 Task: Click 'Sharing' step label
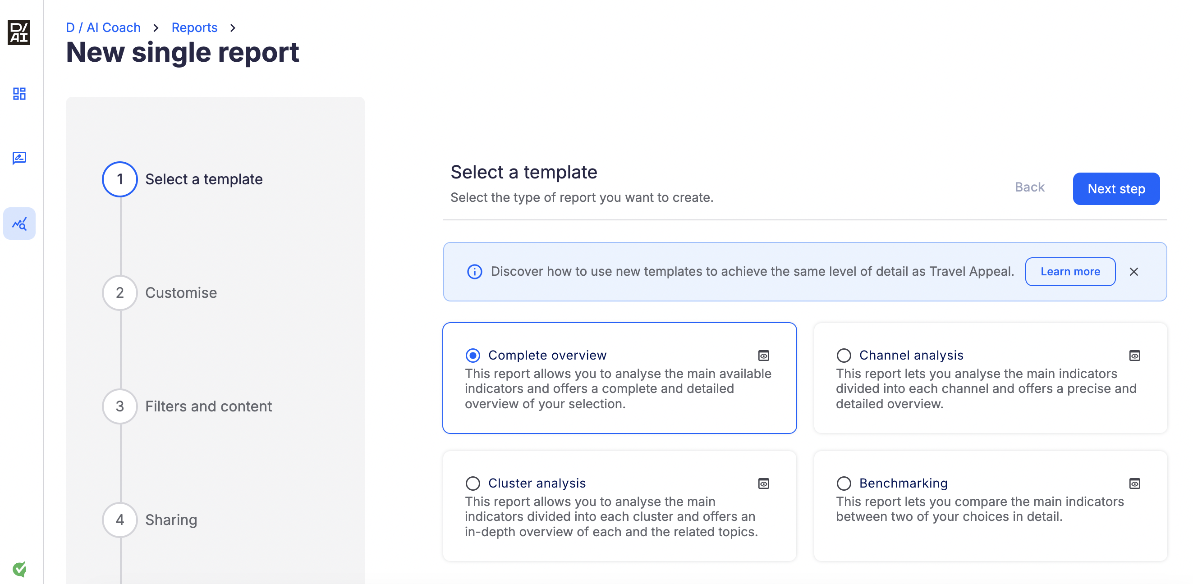coord(171,520)
